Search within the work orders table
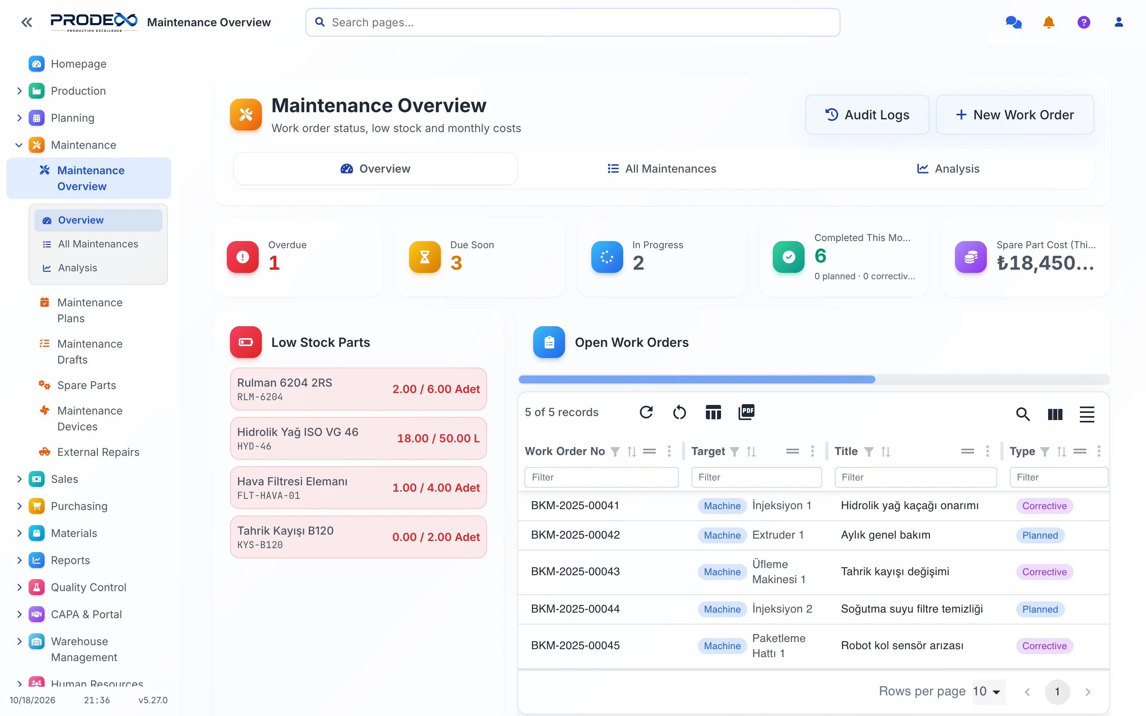This screenshot has width=1146, height=716. tap(1023, 414)
